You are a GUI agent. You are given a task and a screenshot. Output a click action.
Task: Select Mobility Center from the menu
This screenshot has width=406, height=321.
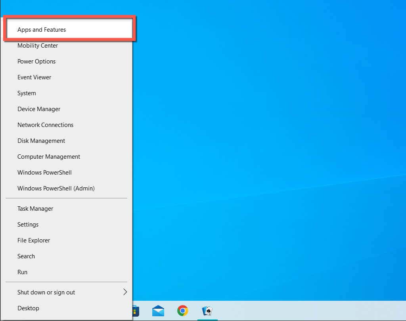coord(38,46)
